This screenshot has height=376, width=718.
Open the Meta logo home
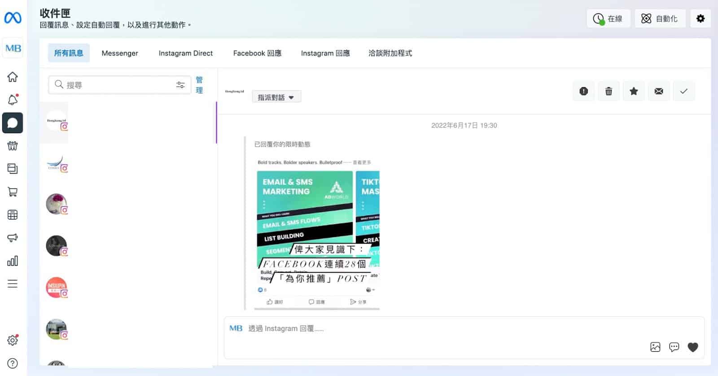pyautogui.click(x=13, y=18)
